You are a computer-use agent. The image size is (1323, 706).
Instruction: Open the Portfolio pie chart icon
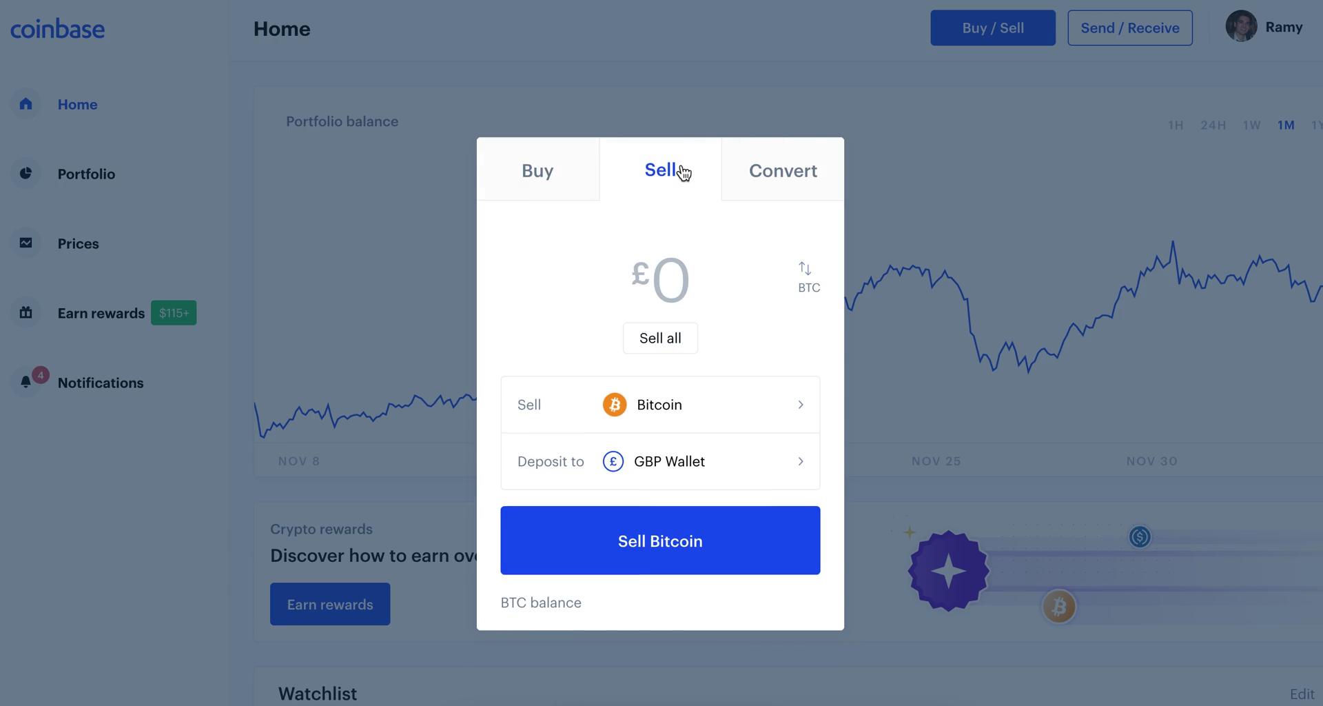25,174
